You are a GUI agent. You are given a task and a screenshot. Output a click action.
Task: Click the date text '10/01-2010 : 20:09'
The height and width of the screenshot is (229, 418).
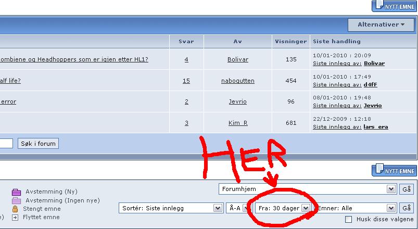coord(342,56)
